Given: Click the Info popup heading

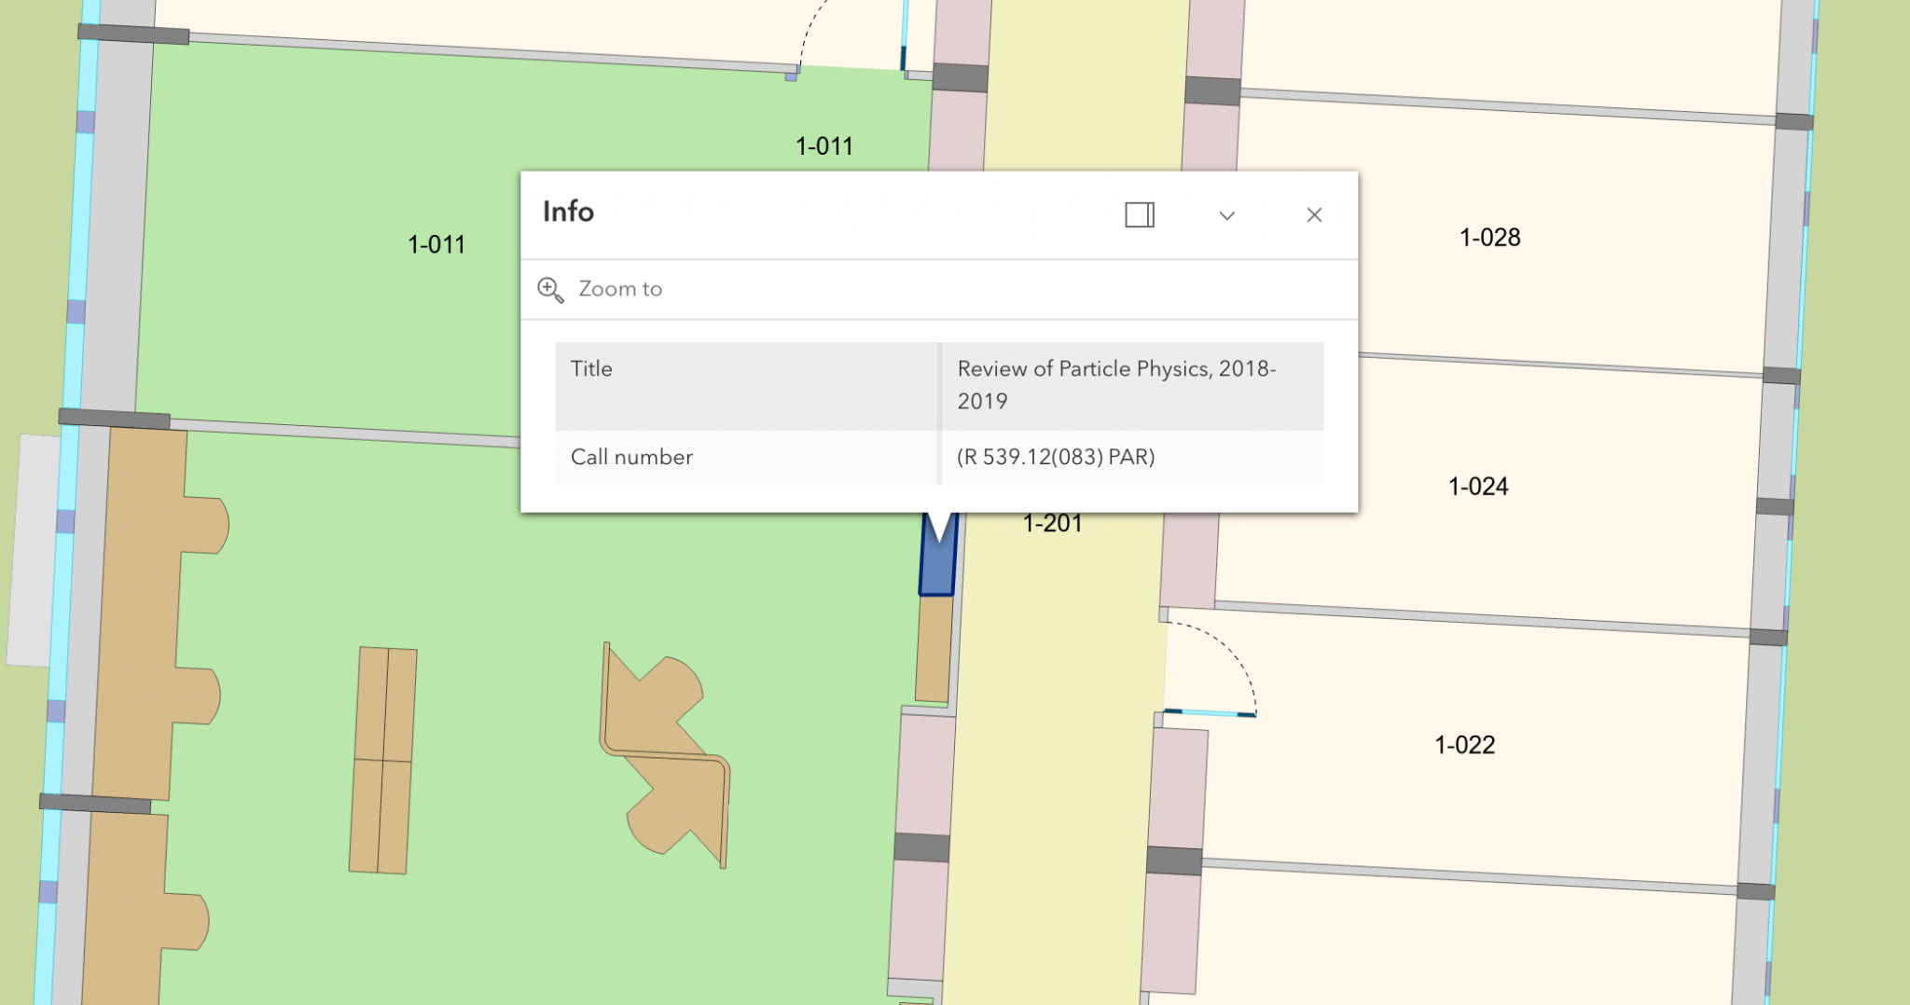Looking at the screenshot, I should pos(568,213).
